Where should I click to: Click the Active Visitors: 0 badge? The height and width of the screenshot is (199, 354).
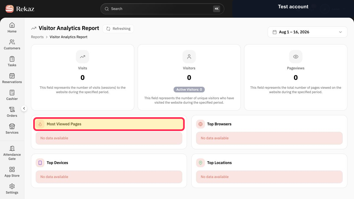coord(189,90)
